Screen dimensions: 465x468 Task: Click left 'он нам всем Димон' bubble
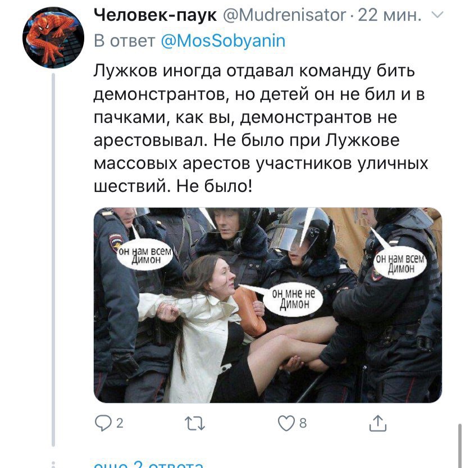point(145,255)
